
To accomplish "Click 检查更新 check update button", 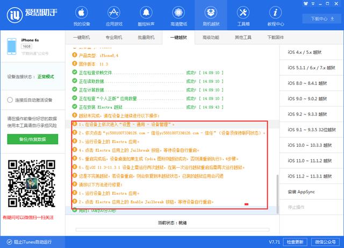I will click(295, 242).
